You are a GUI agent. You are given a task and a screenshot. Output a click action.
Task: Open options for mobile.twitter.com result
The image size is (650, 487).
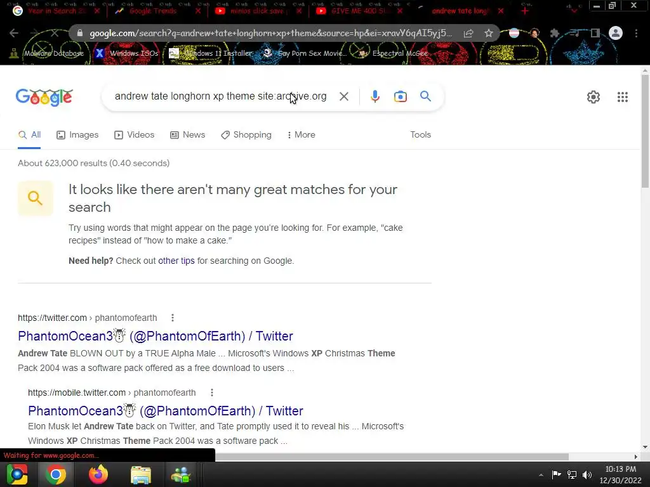[211, 393]
